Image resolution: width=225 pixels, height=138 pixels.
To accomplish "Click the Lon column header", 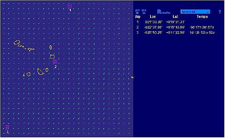I will (153, 17).
